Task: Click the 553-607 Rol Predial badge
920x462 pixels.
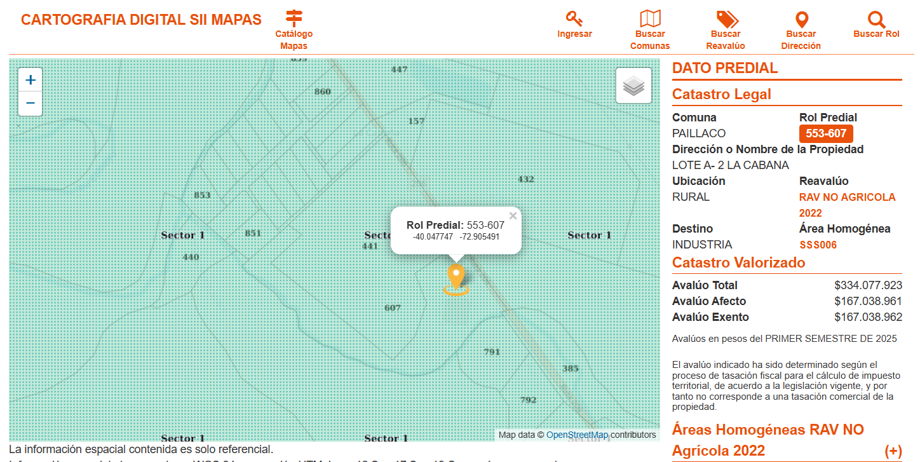Action: 826,134
